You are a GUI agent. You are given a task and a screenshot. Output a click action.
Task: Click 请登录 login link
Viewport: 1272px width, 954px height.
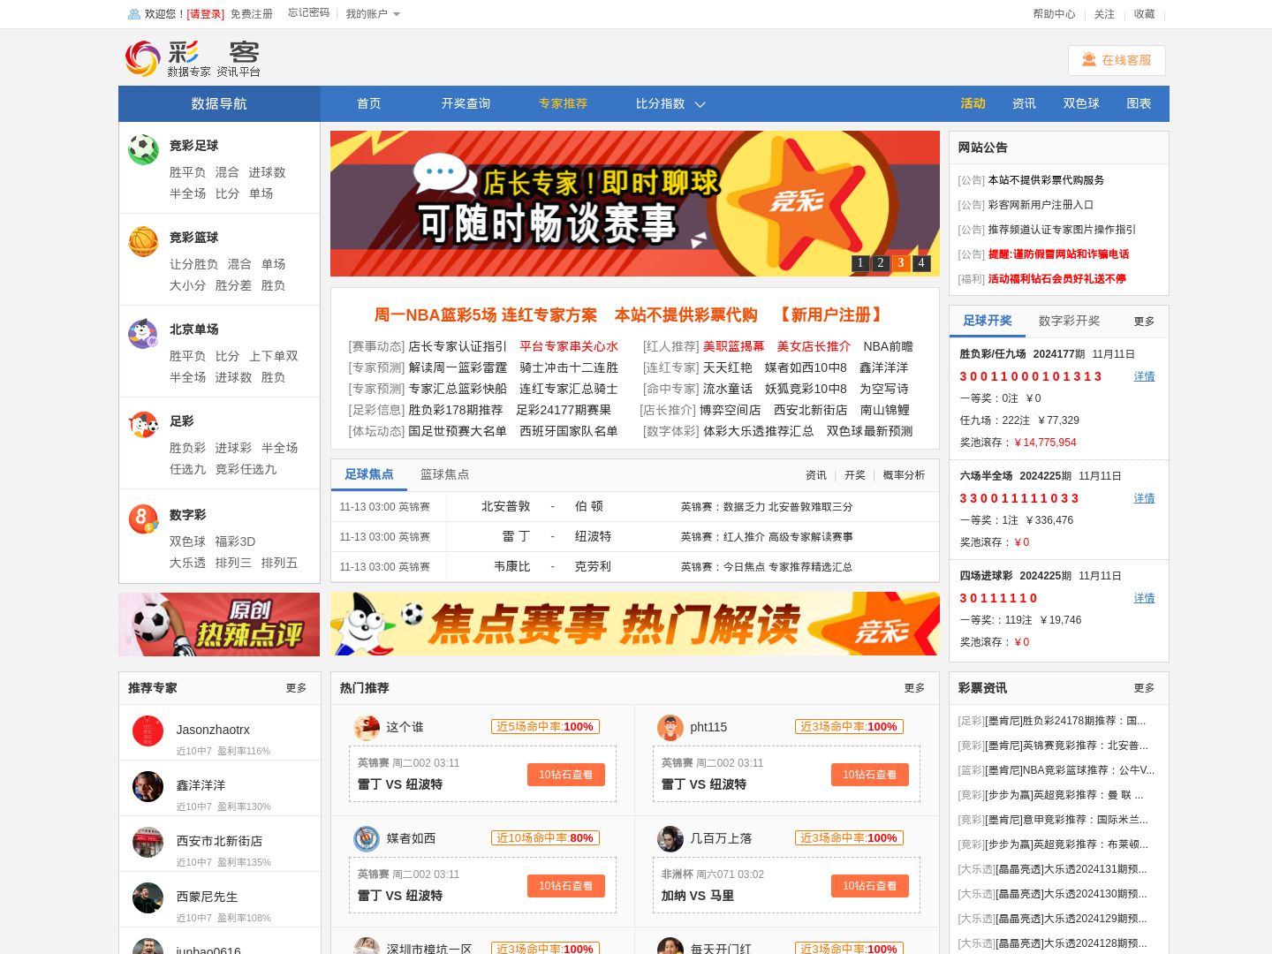(x=206, y=14)
